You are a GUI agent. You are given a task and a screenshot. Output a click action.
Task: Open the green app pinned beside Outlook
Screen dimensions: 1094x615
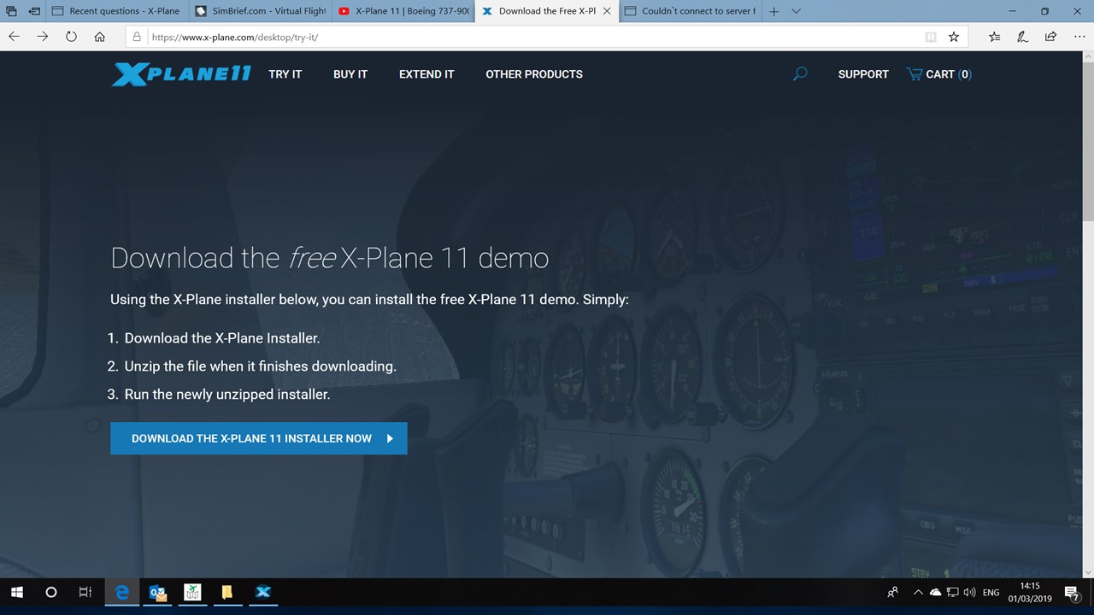coord(192,592)
